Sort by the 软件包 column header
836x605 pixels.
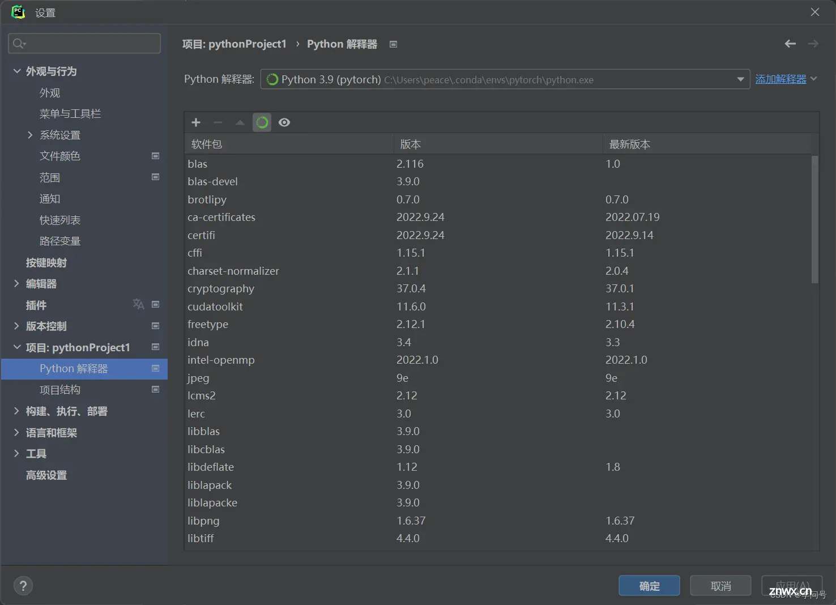(x=289, y=144)
